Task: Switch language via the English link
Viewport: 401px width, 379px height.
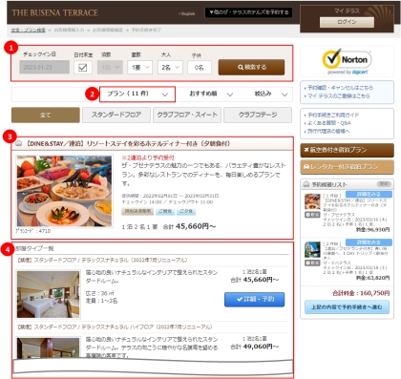Action: point(187,13)
